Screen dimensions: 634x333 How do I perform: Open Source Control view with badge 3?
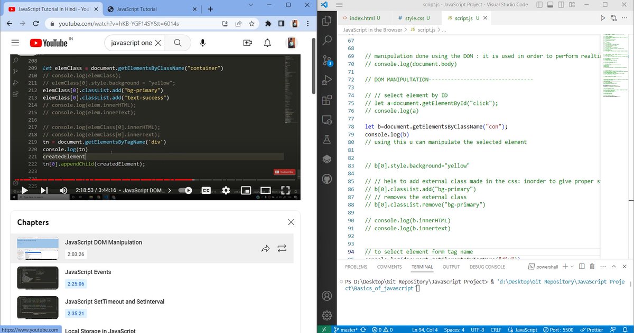click(x=327, y=60)
